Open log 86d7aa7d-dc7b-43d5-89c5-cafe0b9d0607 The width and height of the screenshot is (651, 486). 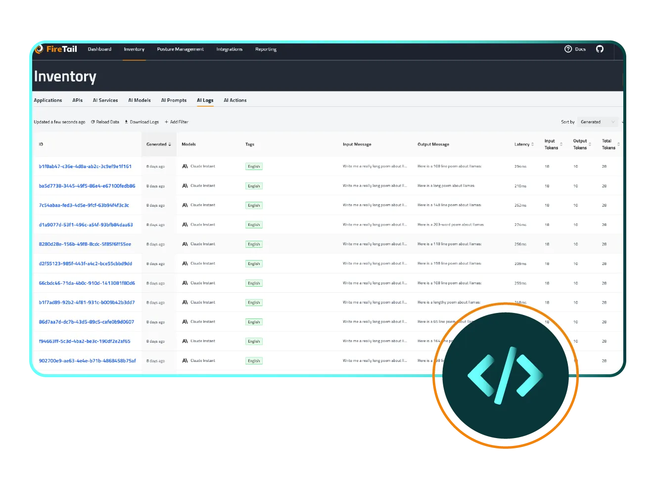pos(87,322)
